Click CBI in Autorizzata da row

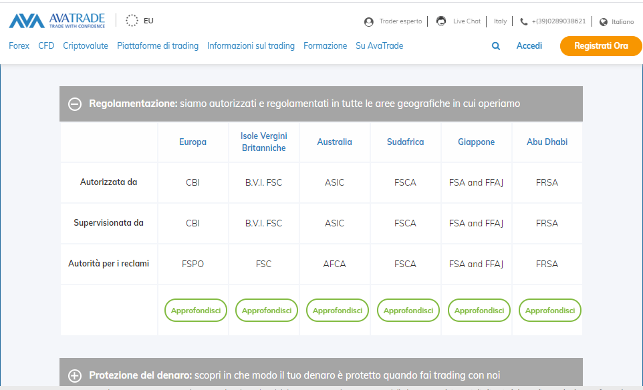(192, 182)
